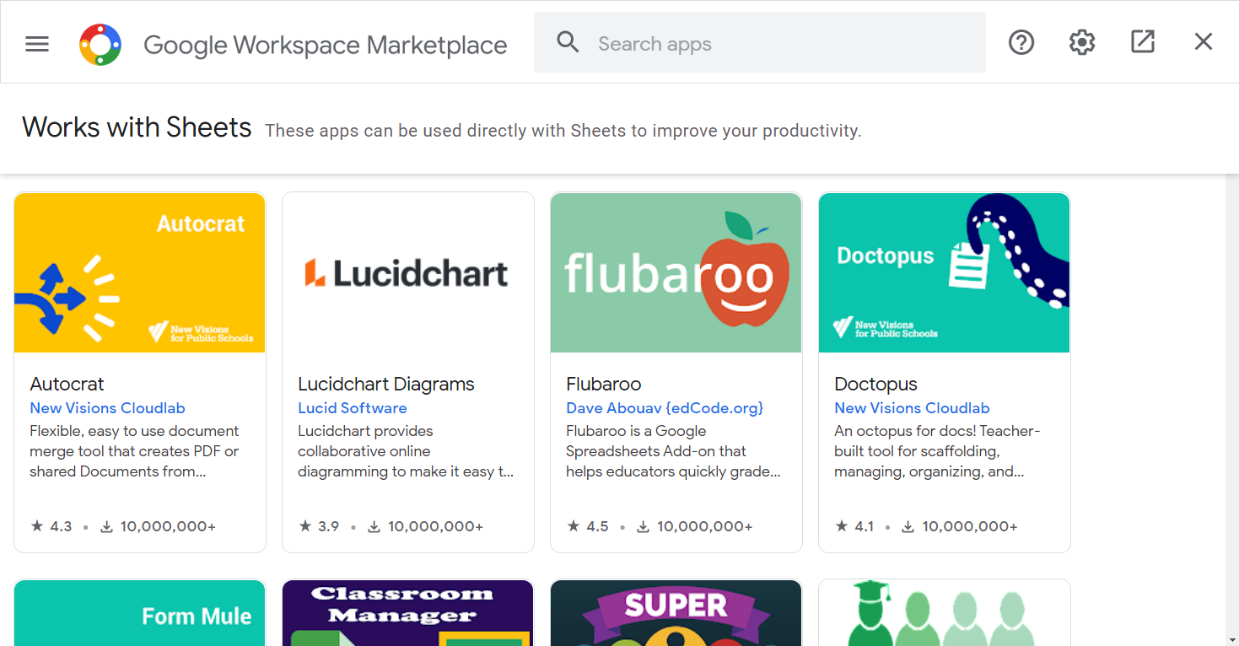Image resolution: width=1239 pixels, height=646 pixels.
Task: Open the Doctopus octopus banner
Action: pyautogui.click(x=945, y=272)
